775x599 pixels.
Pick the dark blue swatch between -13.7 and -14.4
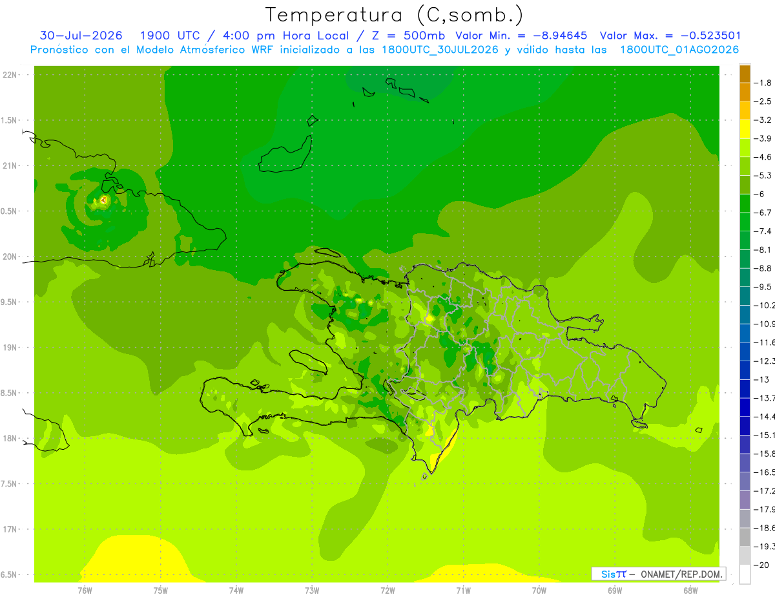coord(745,407)
